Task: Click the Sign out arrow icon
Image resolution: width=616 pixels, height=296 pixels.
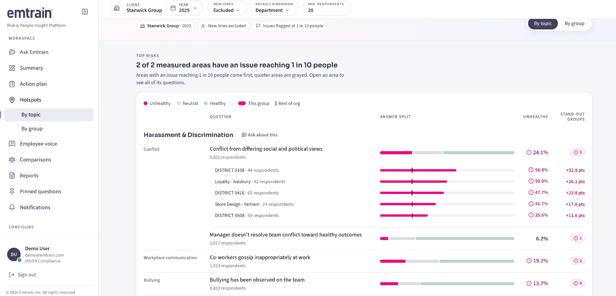Action: point(12,275)
